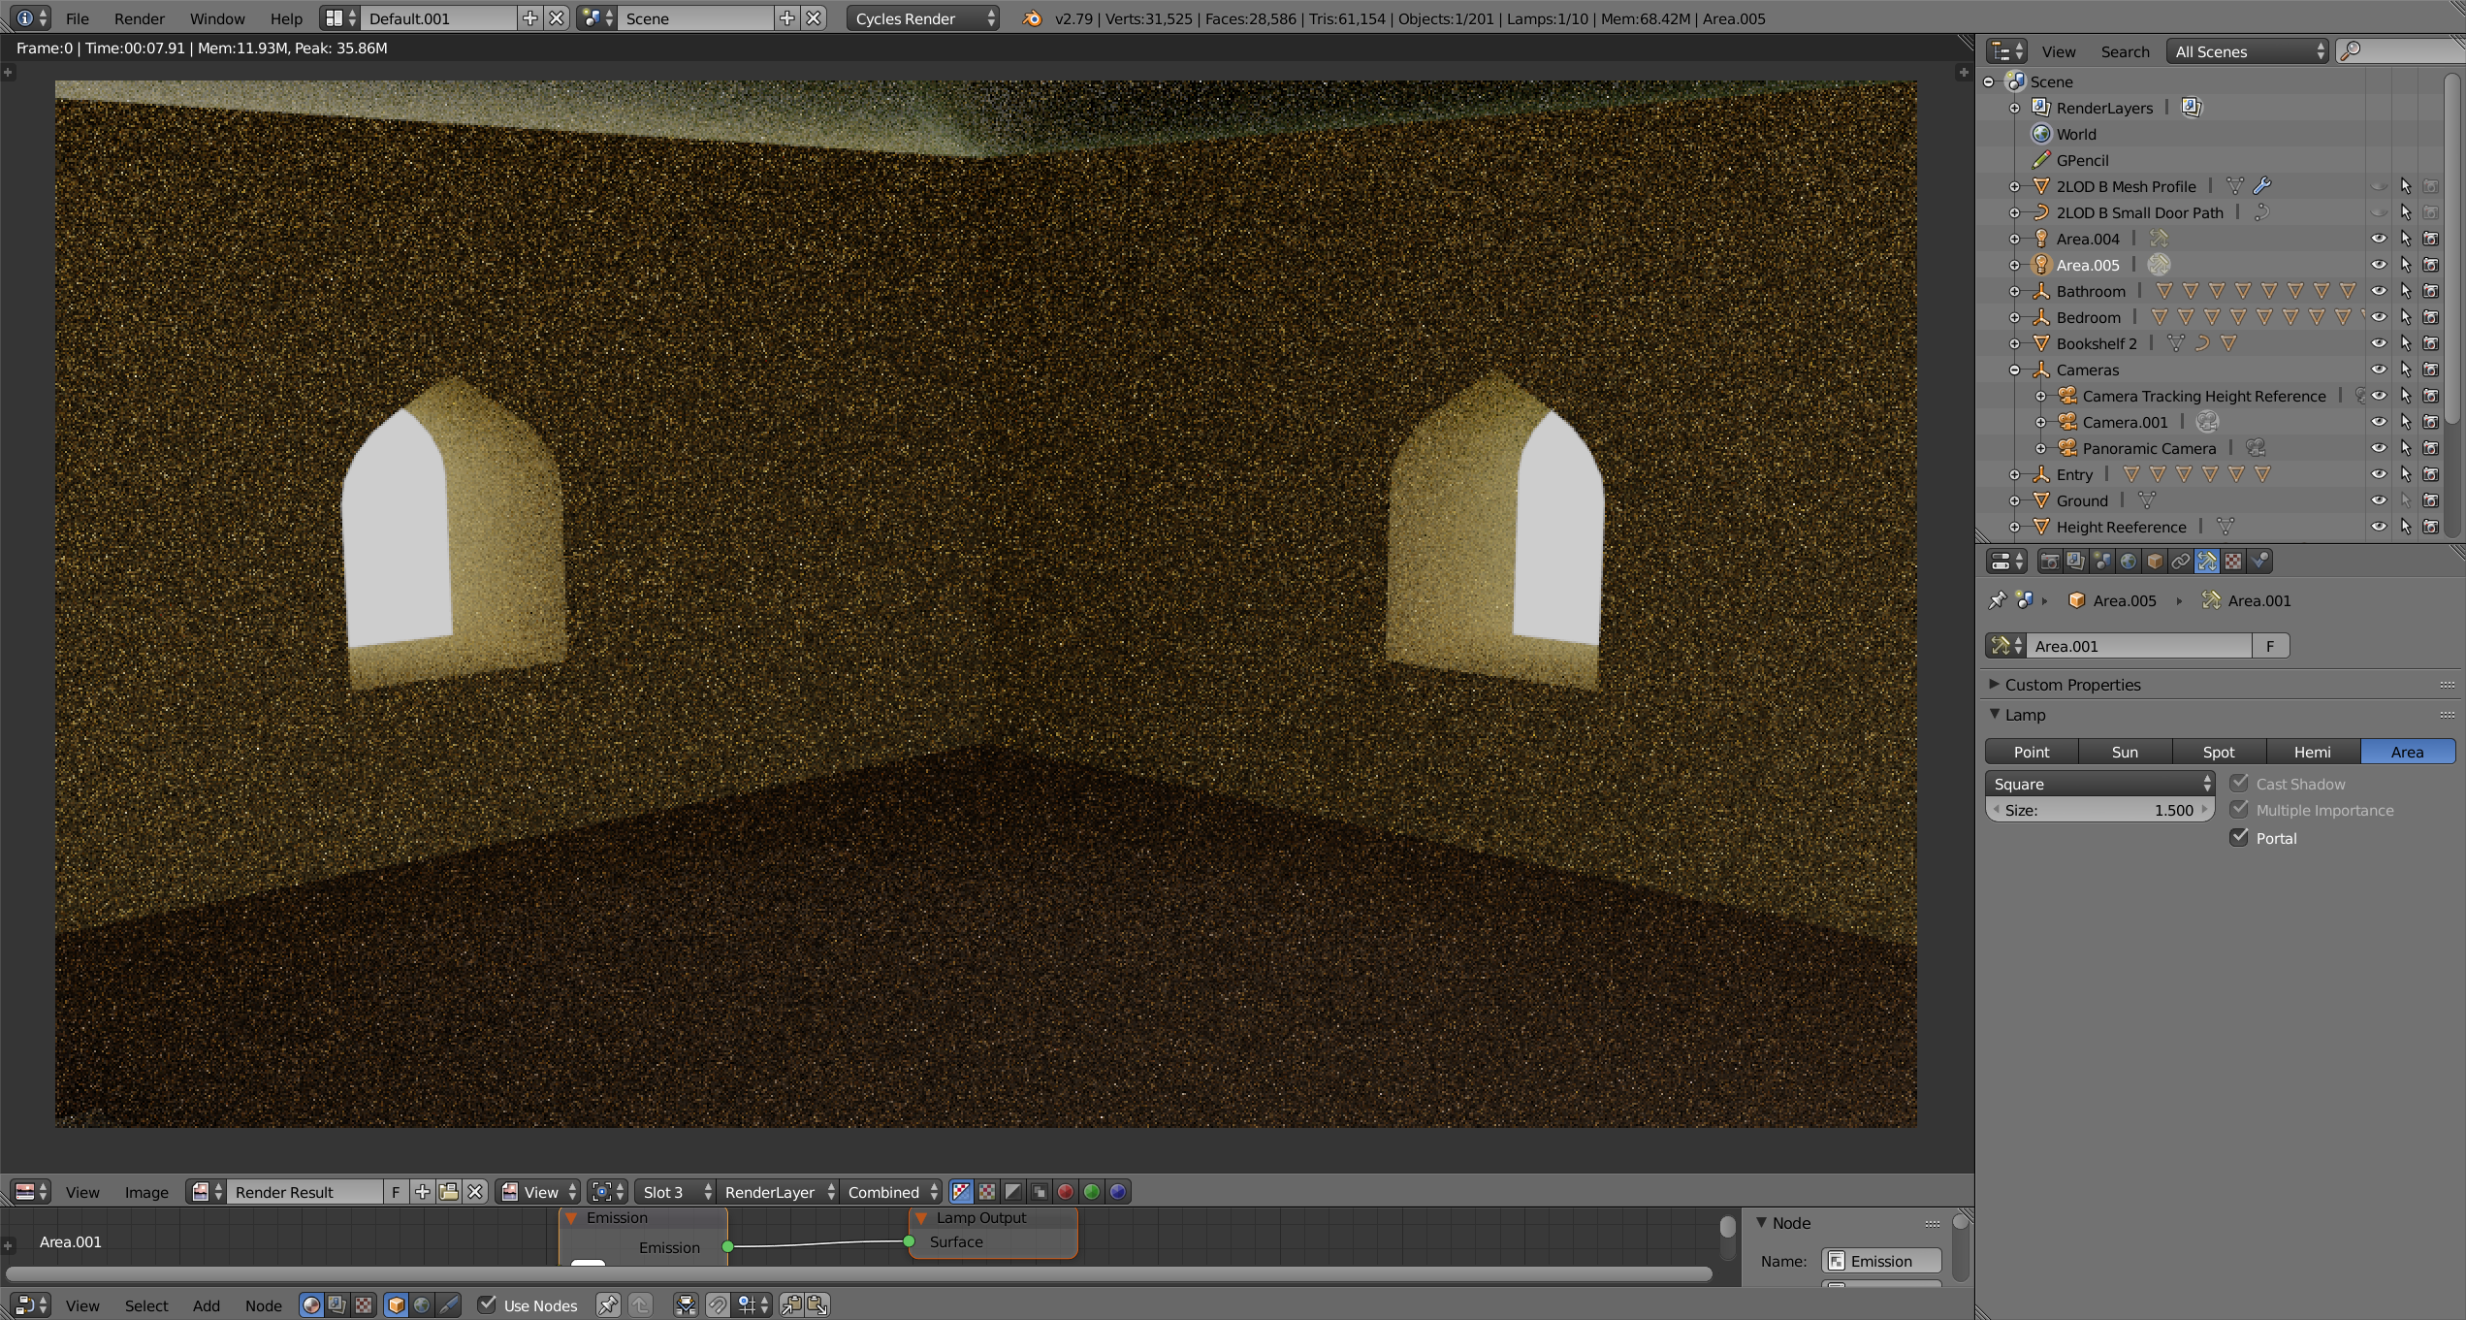Open the World properties tab

pyautogui.click(x=2128, y=562)
